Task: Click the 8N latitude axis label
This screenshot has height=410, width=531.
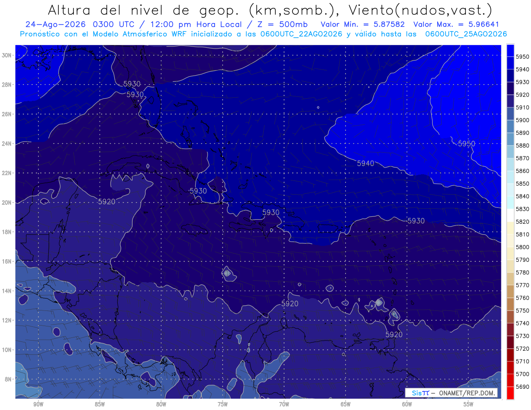Action: pos(8,379)
